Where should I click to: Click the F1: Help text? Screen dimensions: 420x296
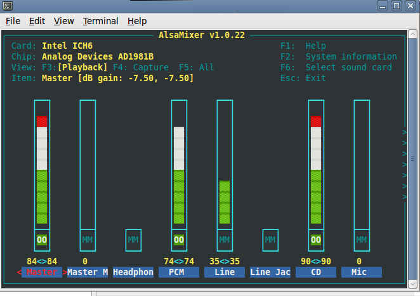(x=303, y=46)
